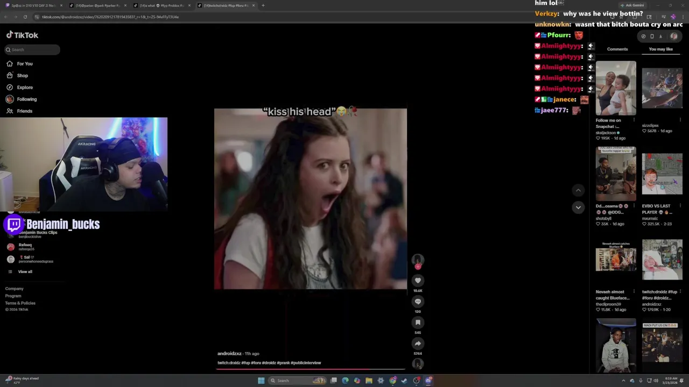Open more options for sizzclipss video
Viewport: 689px width, 387px height.
click(x=680, y=120)
